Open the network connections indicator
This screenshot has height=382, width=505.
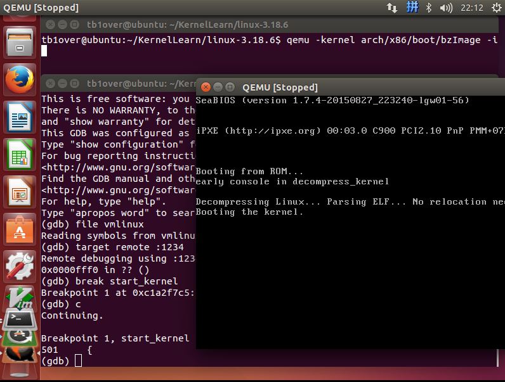point(392,8)
